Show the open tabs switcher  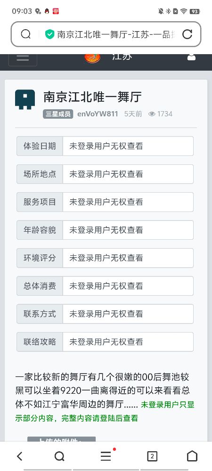click(x=152, y=456)
